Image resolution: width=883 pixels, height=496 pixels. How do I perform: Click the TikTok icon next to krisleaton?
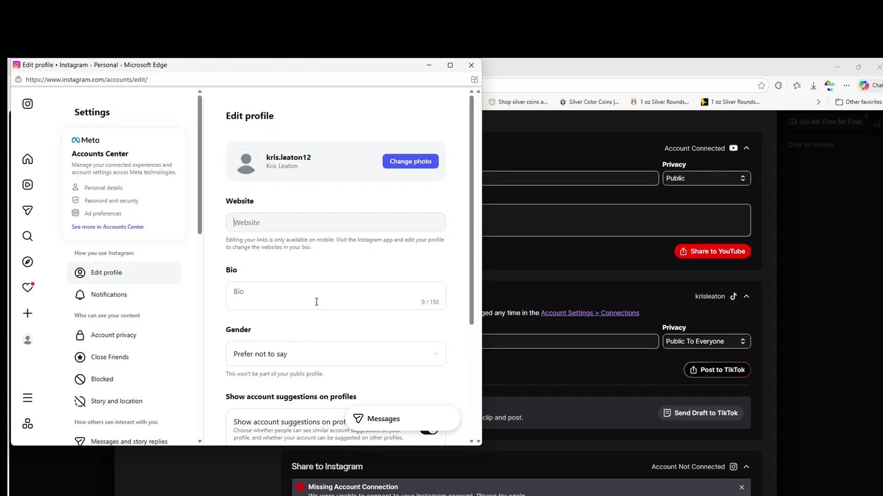pyautogui.click(x=733, y=296)
